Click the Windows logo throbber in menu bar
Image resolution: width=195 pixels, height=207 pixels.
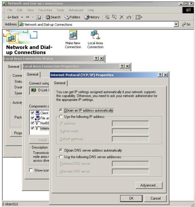click(188, 10)
